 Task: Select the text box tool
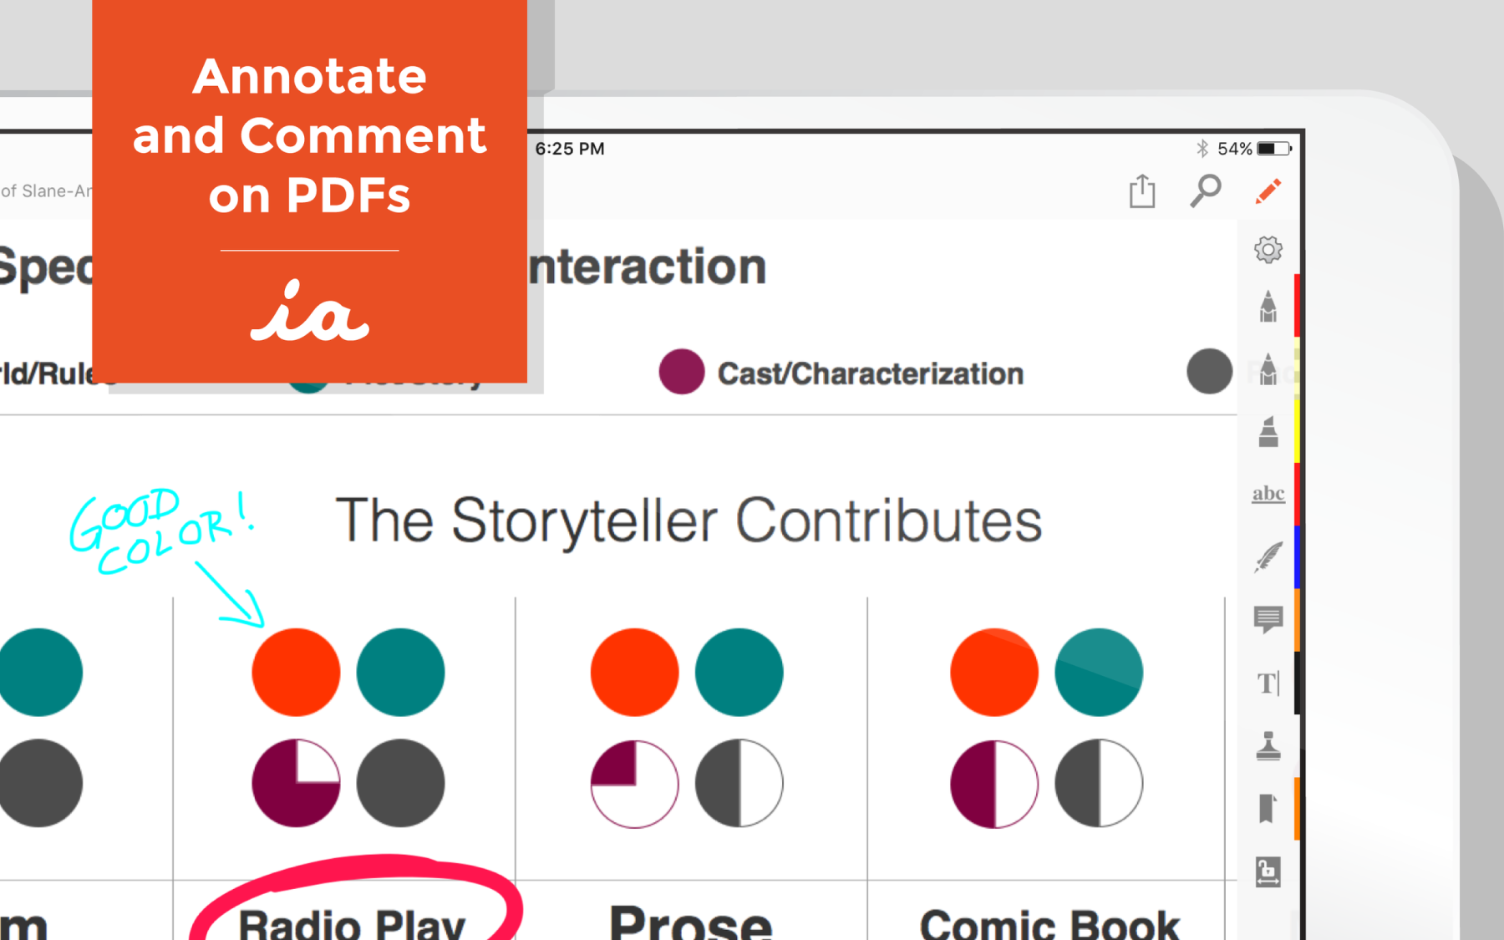(x=1268, y=683)
